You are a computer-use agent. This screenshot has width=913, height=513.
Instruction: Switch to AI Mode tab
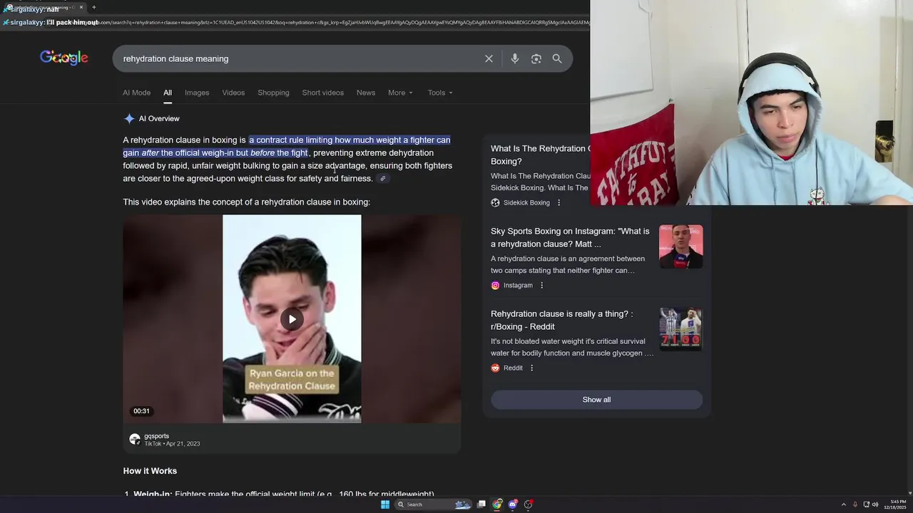(136, 93)
